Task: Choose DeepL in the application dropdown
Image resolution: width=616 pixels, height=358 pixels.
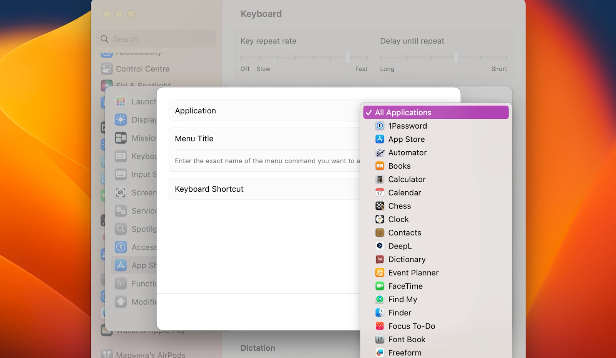Action: (x=400, y=246)
